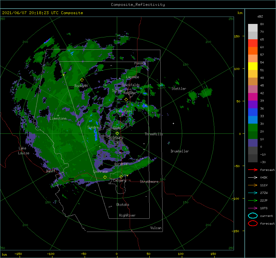
Task: Click the dBZ legend heading
Action: 260,16
